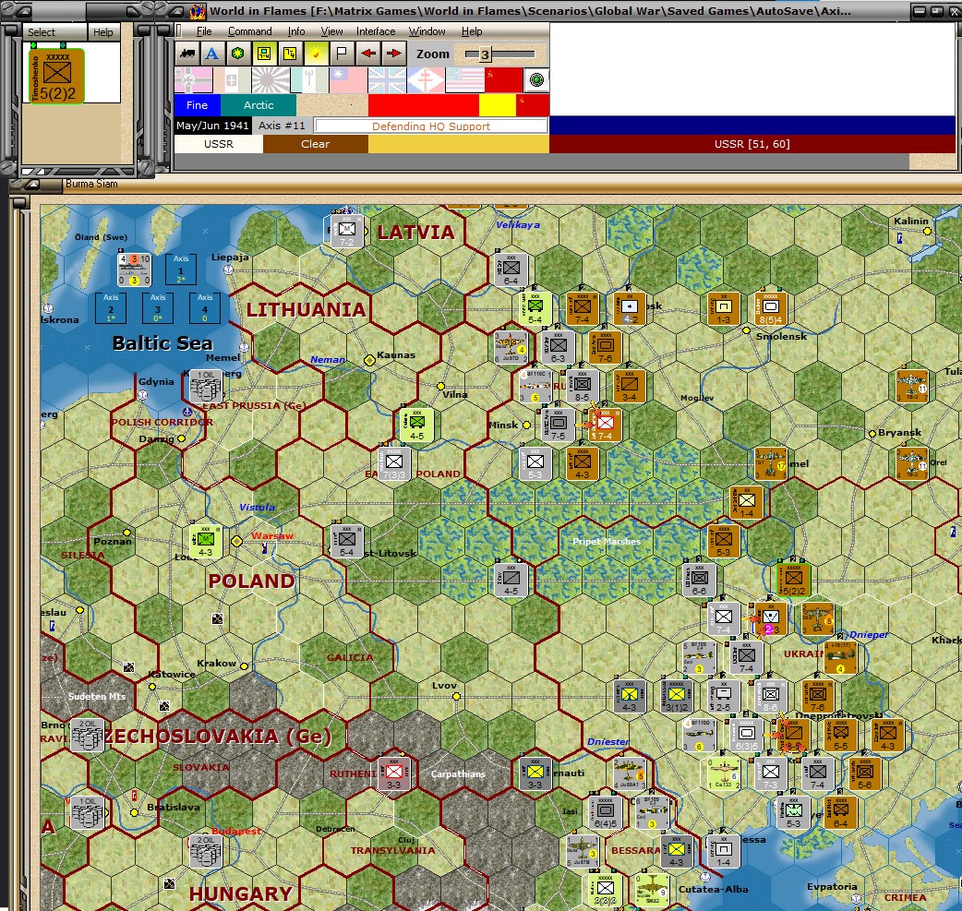Viewport: 962px width, 911px height.
Task: Open the Window menu
Action: point(427,31)
